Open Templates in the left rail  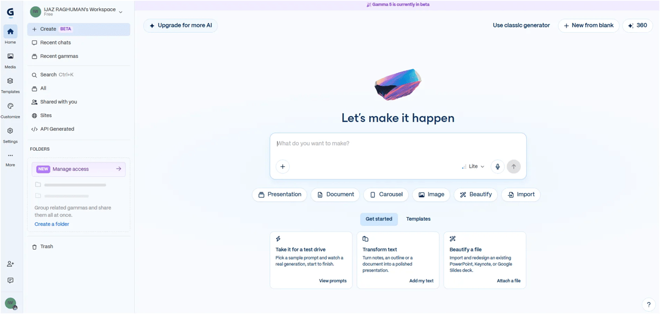[x=10, y=85]
